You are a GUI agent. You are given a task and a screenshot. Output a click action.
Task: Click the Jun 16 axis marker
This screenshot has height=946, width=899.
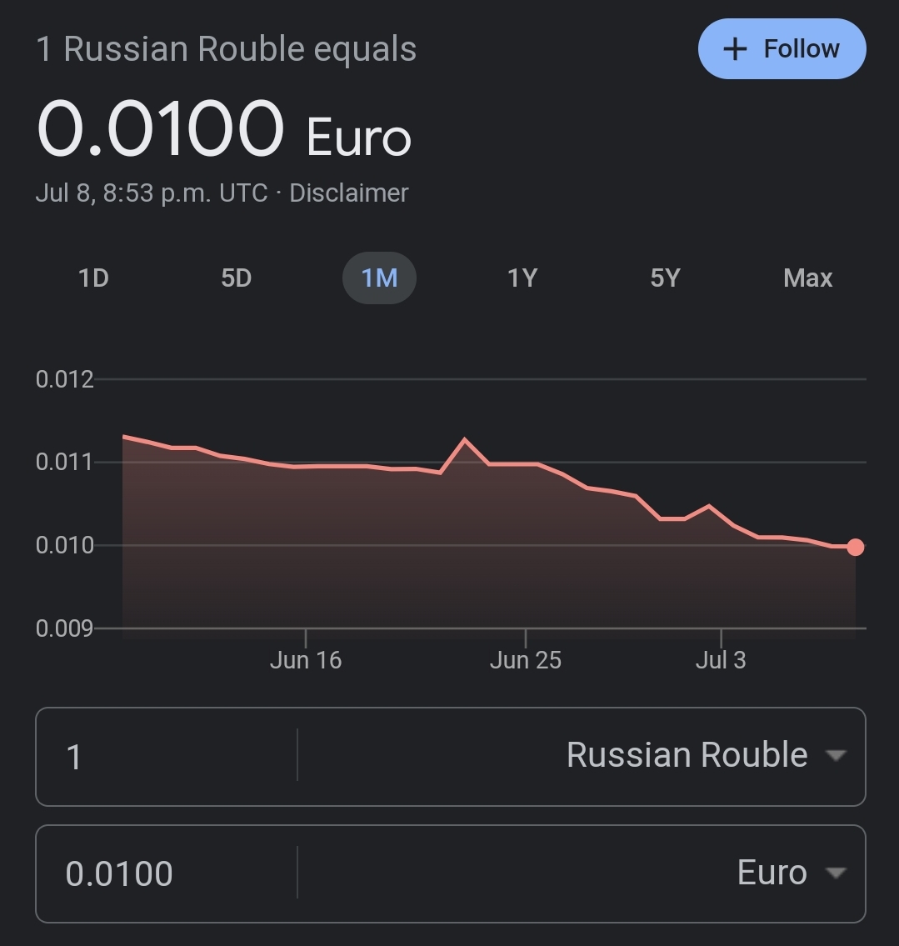[306, 660]
